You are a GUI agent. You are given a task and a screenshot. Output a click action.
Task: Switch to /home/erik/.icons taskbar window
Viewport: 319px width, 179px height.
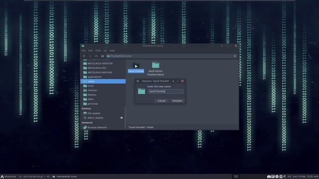(x=65, y=177)
